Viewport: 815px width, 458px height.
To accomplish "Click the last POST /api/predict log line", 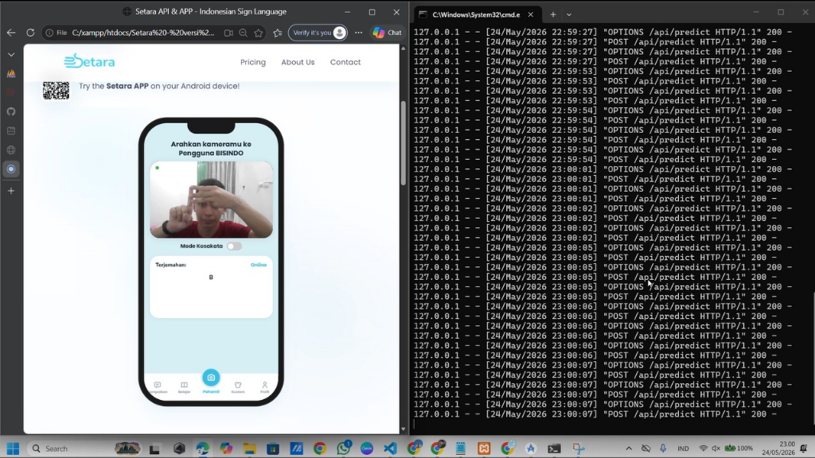I will tap(595, 414).
